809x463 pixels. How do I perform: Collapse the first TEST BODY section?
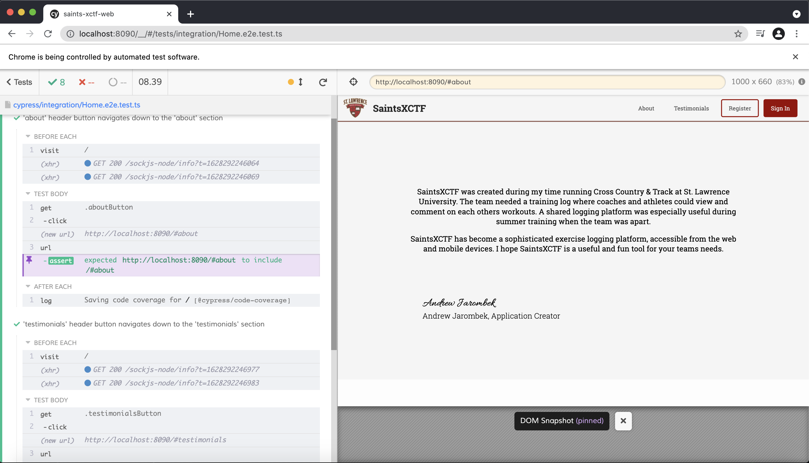point(51,194)
